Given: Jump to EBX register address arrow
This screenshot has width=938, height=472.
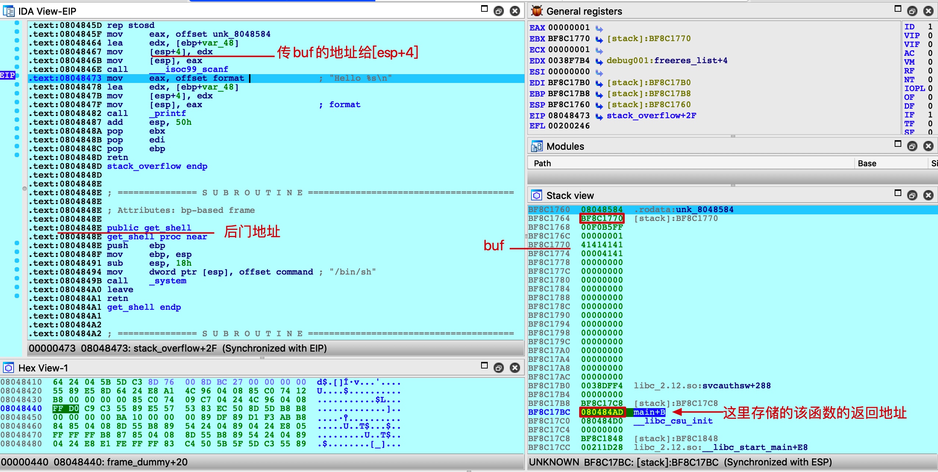Looking at the screenshot, I should pyautogui.click(x=599, y=39).
